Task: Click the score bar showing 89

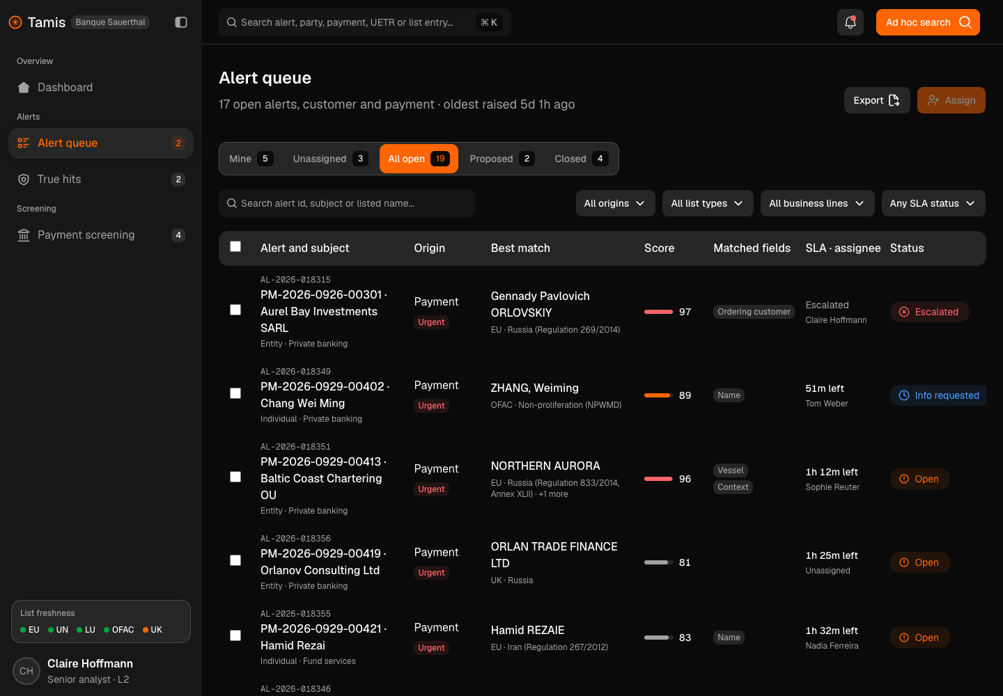Action: tap(658, 395)
